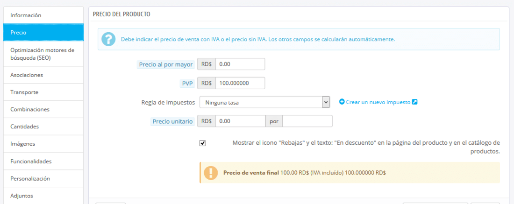The width and height of the screenshot is (514, 204).
Task: Switch to the Combinaciones tab
Action: (x=43, y=109)
